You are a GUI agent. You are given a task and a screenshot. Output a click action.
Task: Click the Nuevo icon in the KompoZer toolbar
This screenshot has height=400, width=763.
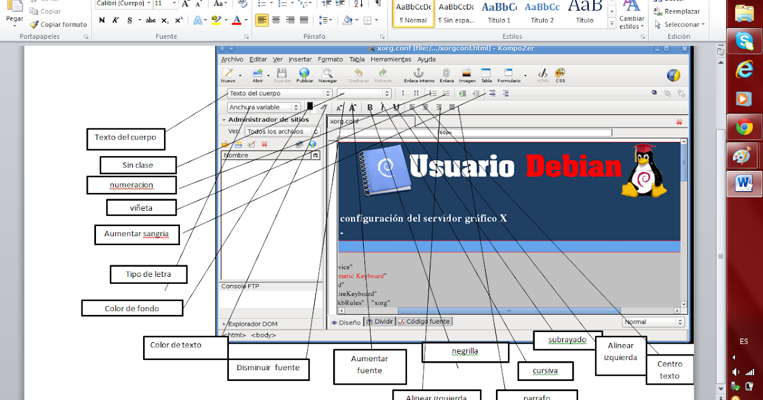228,76
